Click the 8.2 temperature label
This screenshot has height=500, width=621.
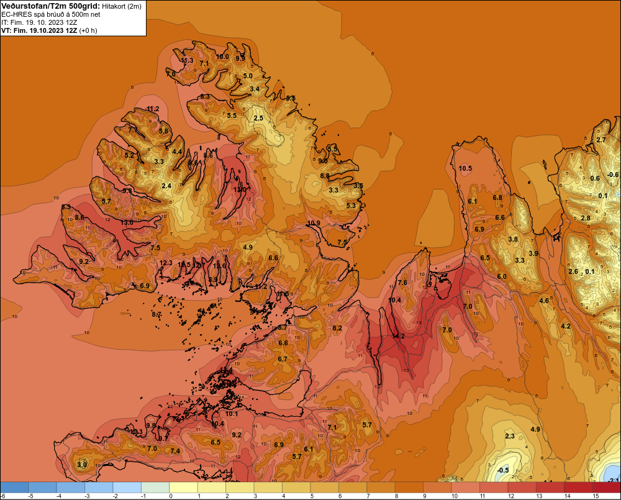click(337, 328)
